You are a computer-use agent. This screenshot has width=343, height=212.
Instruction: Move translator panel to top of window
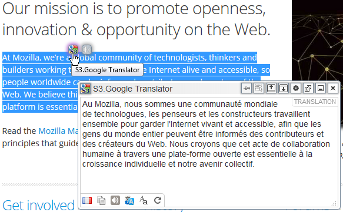271,89
